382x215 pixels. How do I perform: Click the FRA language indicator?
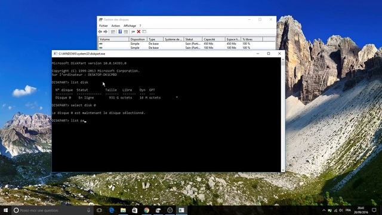tap(348, 210)
